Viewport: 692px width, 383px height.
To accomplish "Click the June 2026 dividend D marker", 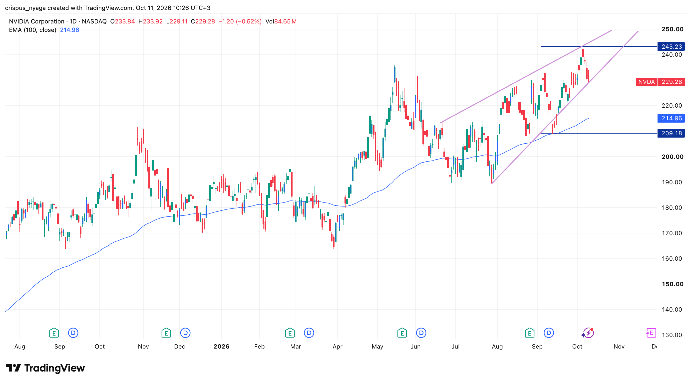I will point(421,333).
